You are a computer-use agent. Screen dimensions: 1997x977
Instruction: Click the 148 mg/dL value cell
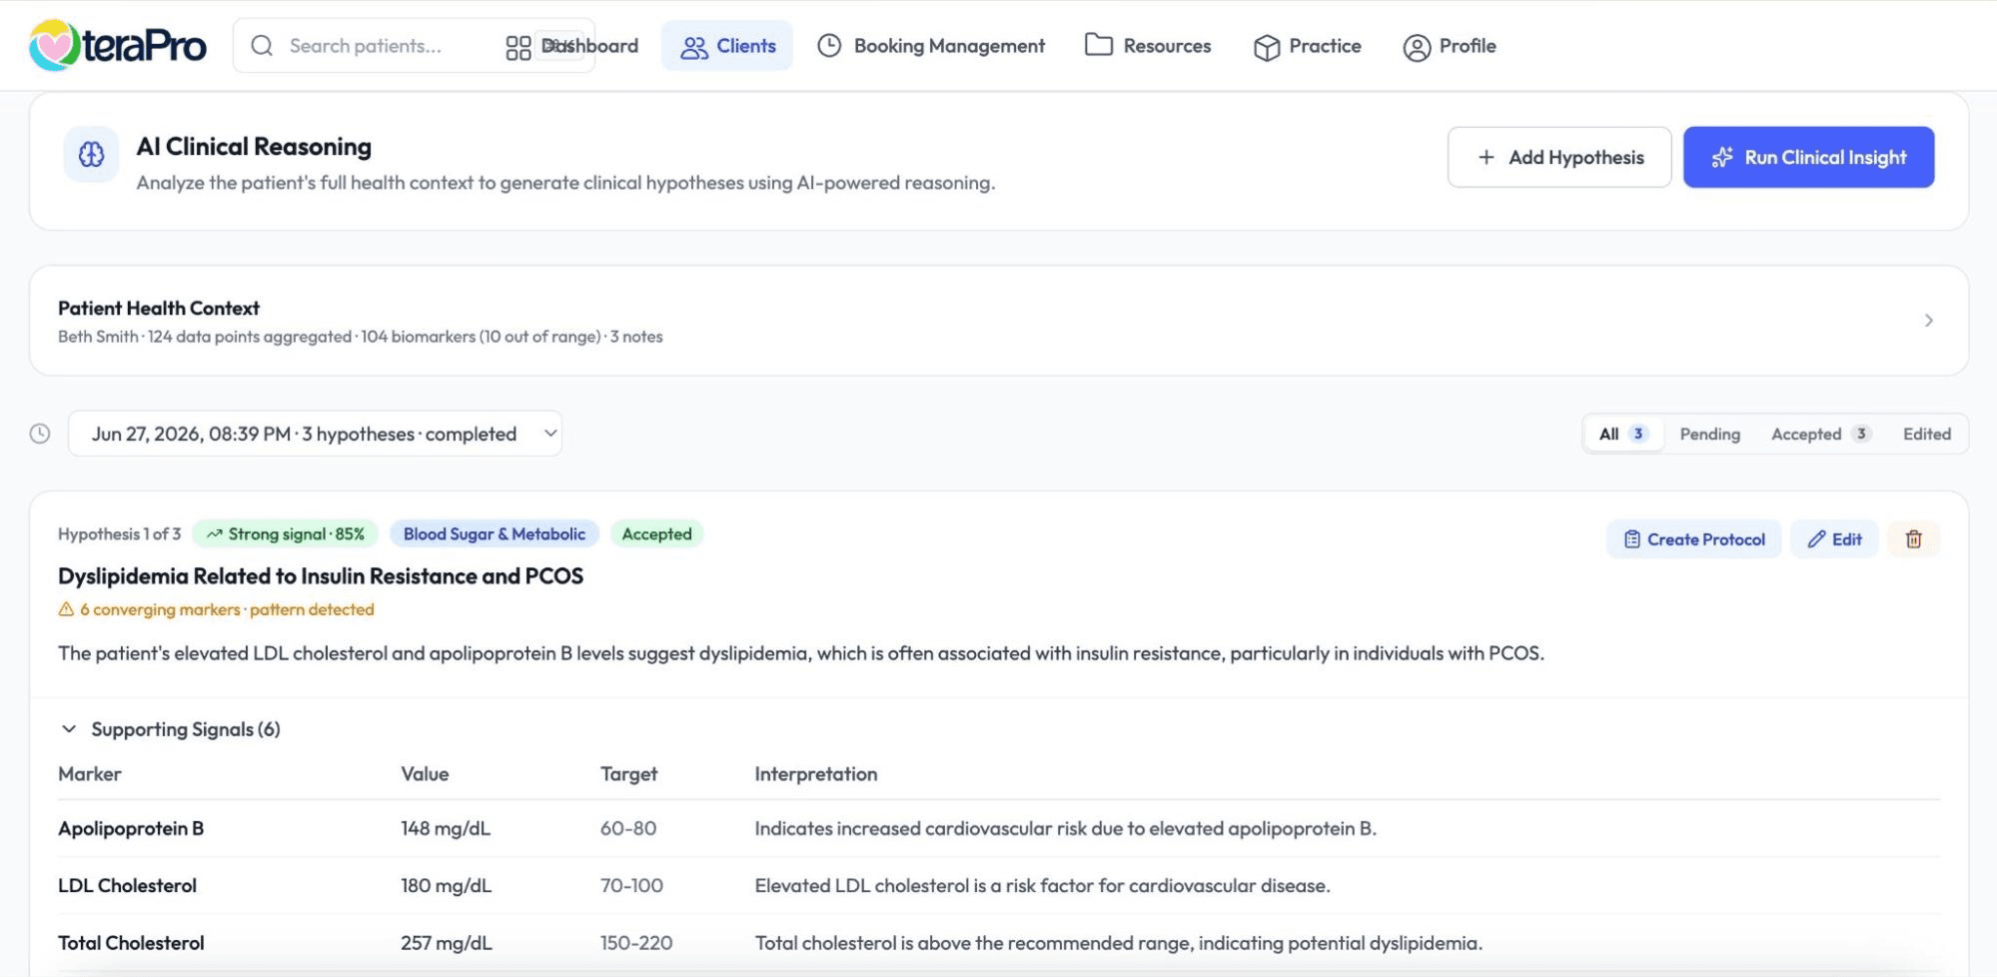(446, 828)
